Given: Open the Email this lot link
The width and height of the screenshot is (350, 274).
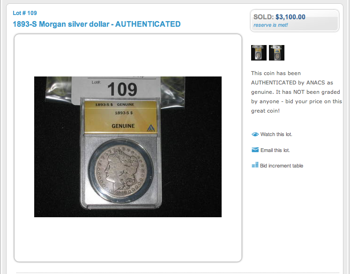Looking at the screenshot, I should [x=275, y=150].
